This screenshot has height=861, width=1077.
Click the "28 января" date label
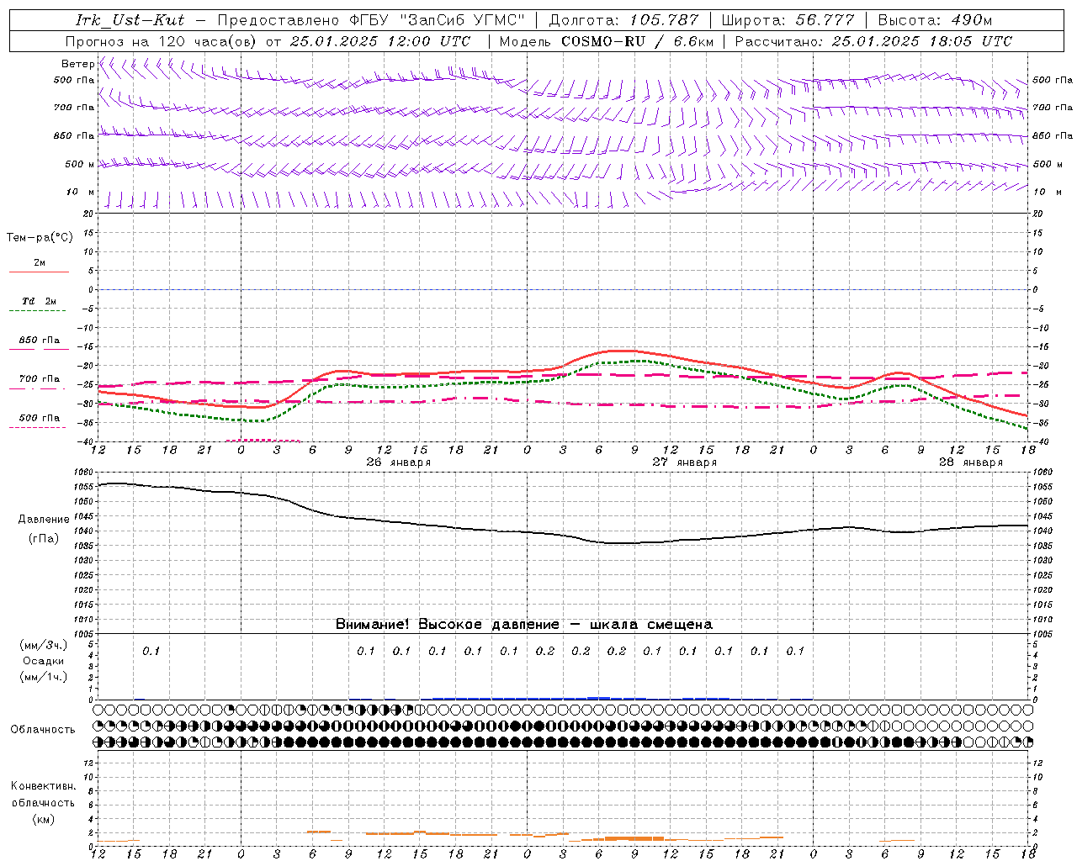pyautogui.click(x=971, y=462)
